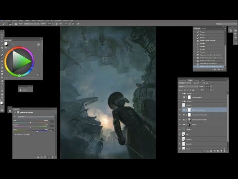Select the Brush tool in the left toolbar
The height and width of the screenshot is (179, 238).
click(x=2, y=58)
